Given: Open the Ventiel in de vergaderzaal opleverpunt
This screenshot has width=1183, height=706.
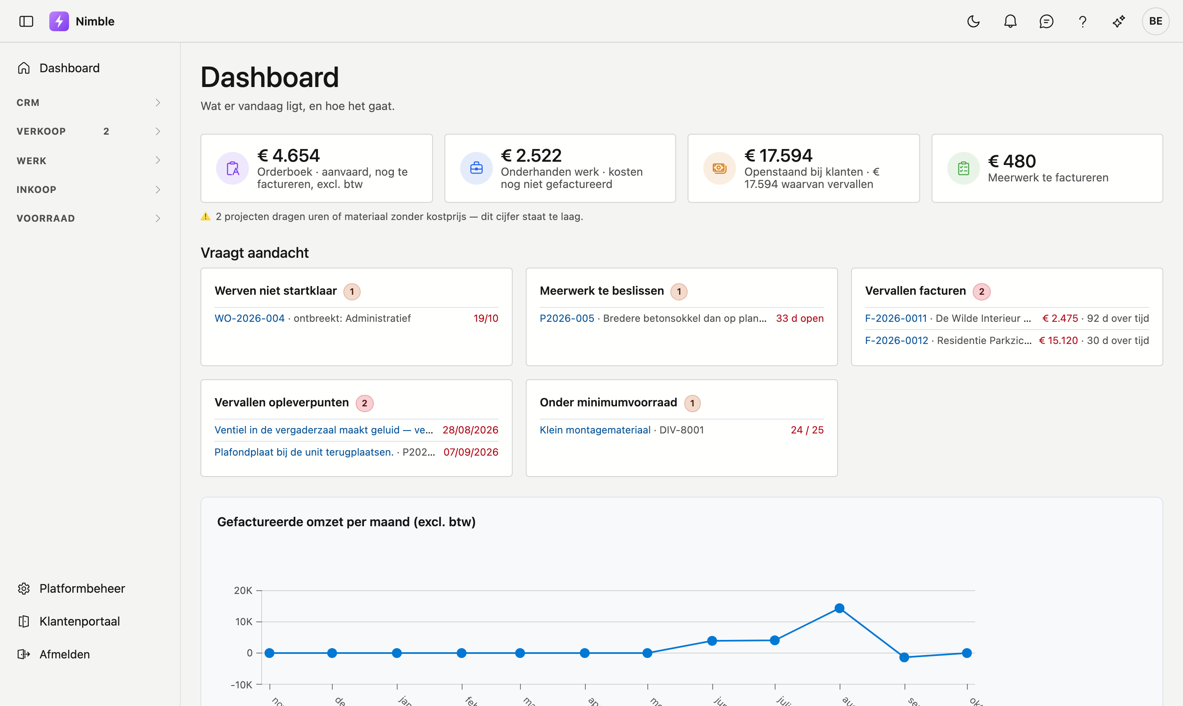Looking at the screenshot, I should 324,430.
